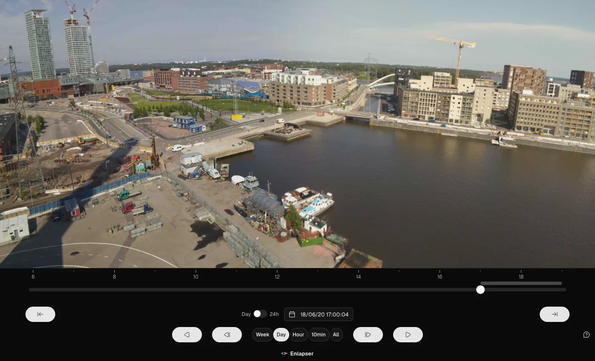This screenshot has width=595, height=361.
Task: Open the date field showing 18/06/20 17:00:04
Action: pyautogui.click(x=319, y=314)
